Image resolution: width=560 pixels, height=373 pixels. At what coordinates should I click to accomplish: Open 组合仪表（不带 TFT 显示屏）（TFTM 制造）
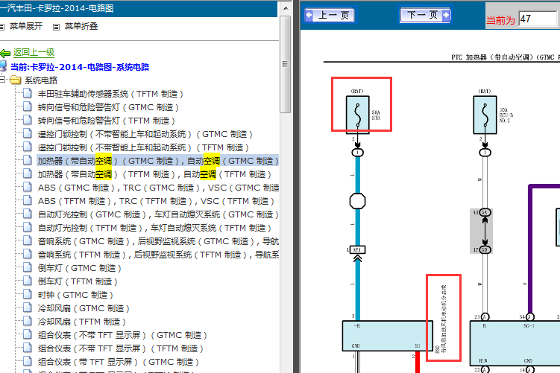pos(120,348)
